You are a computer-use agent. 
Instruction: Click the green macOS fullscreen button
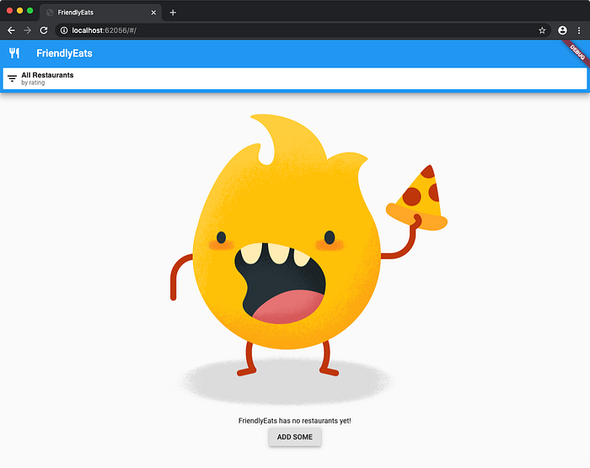(30, 11)
